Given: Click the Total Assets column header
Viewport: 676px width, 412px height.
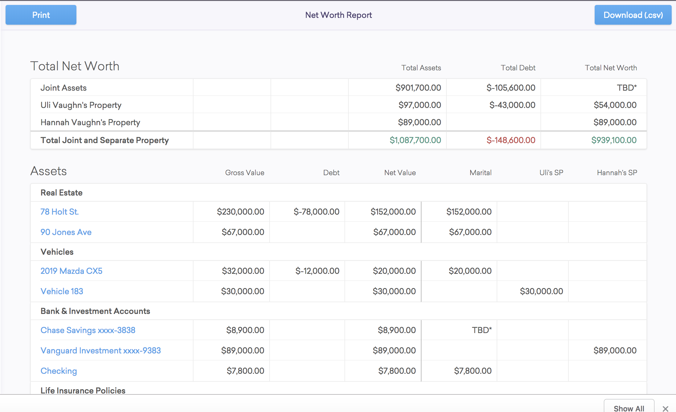Looking at the screenshot, I should (x=421, y=68).
